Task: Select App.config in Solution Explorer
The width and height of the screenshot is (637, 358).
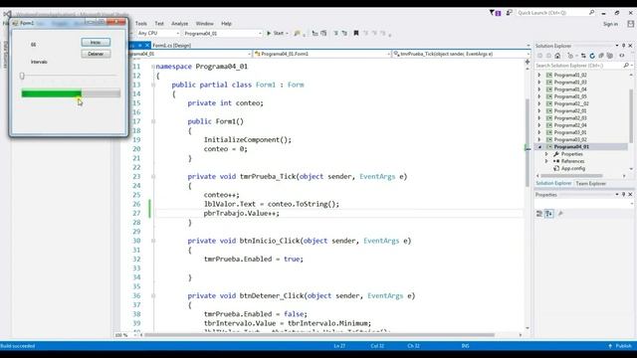Action: point(573,168)
